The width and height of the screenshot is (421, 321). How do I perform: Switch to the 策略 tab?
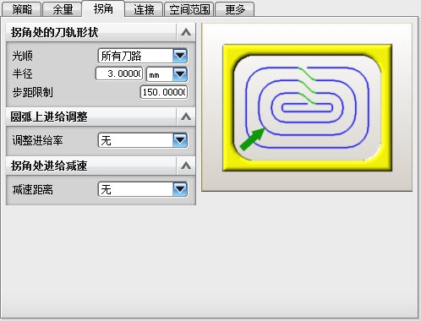(22, 9)
